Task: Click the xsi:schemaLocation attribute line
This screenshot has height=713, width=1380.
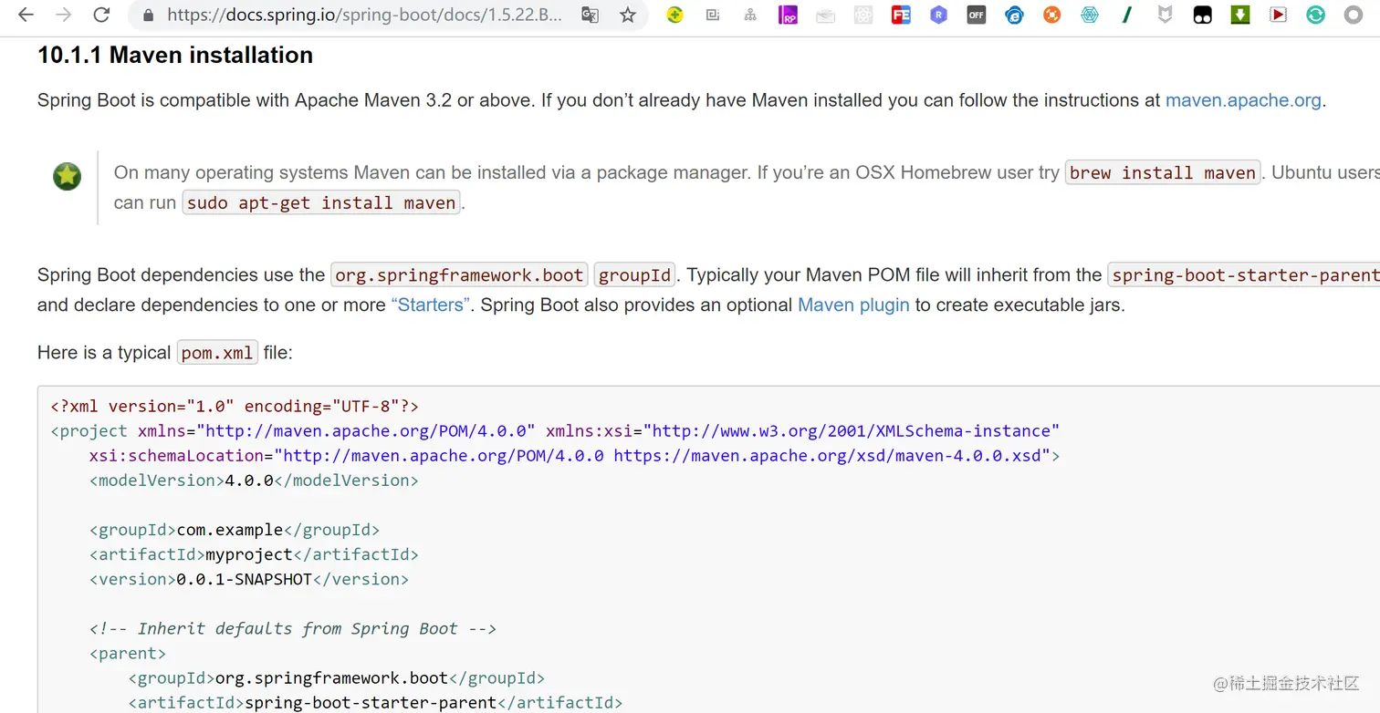Action: coord(575,456)
